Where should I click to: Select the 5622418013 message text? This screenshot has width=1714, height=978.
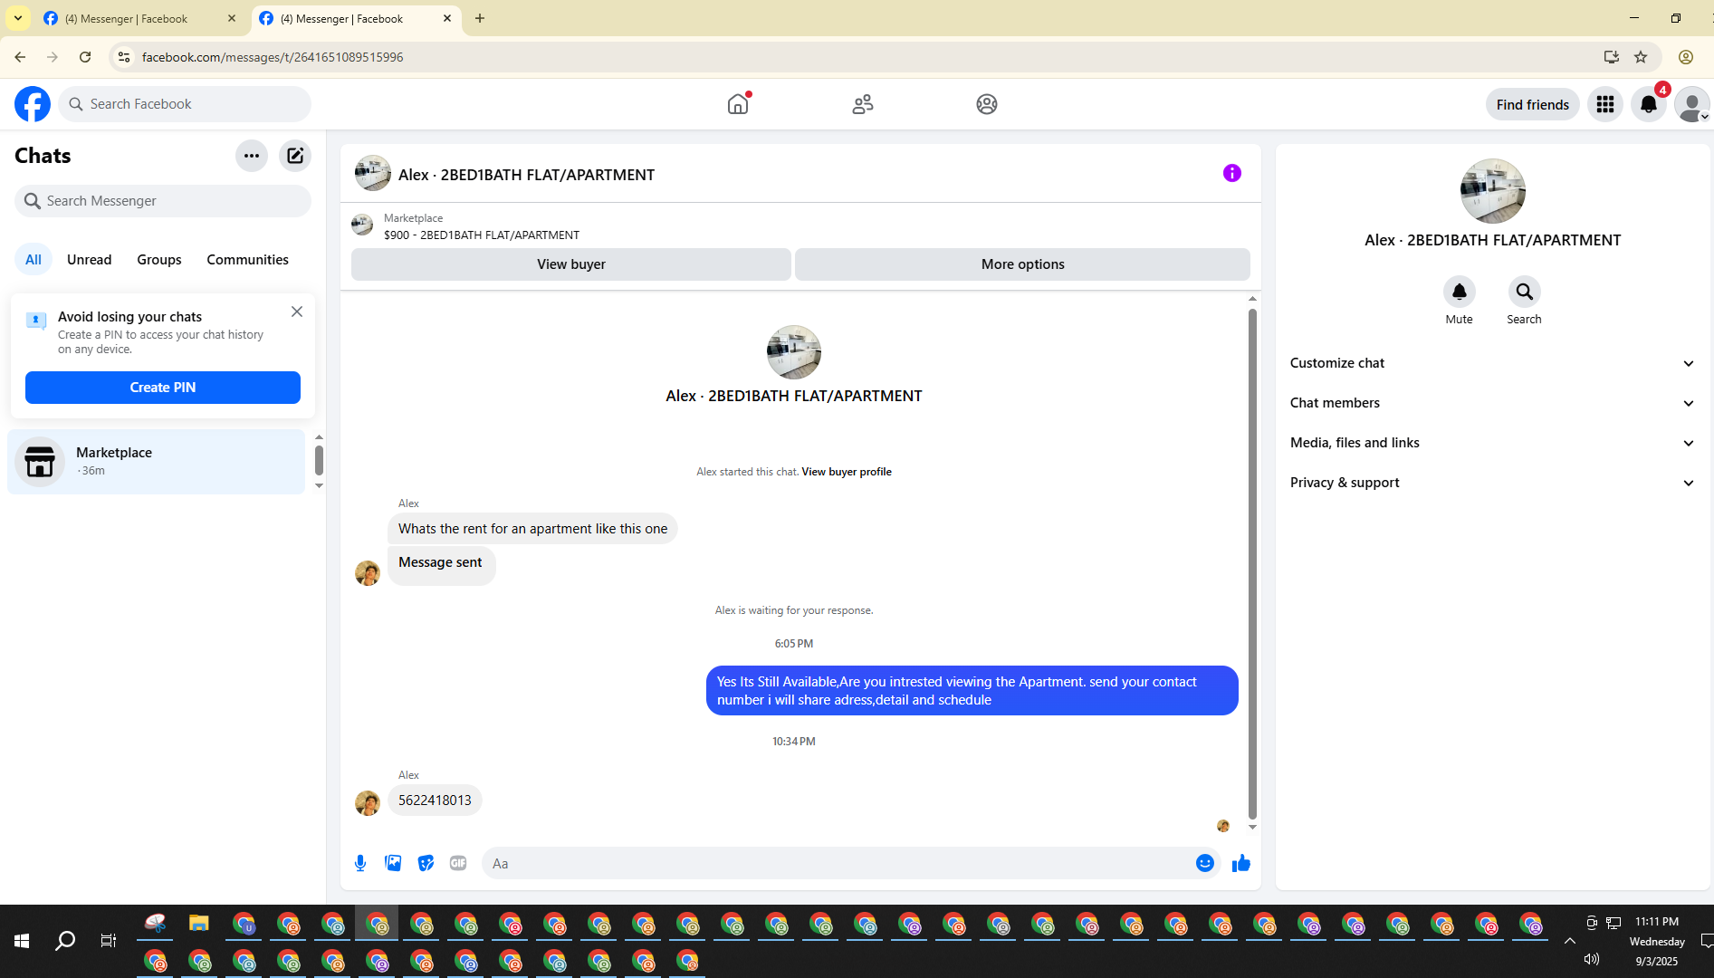point(435,801)
